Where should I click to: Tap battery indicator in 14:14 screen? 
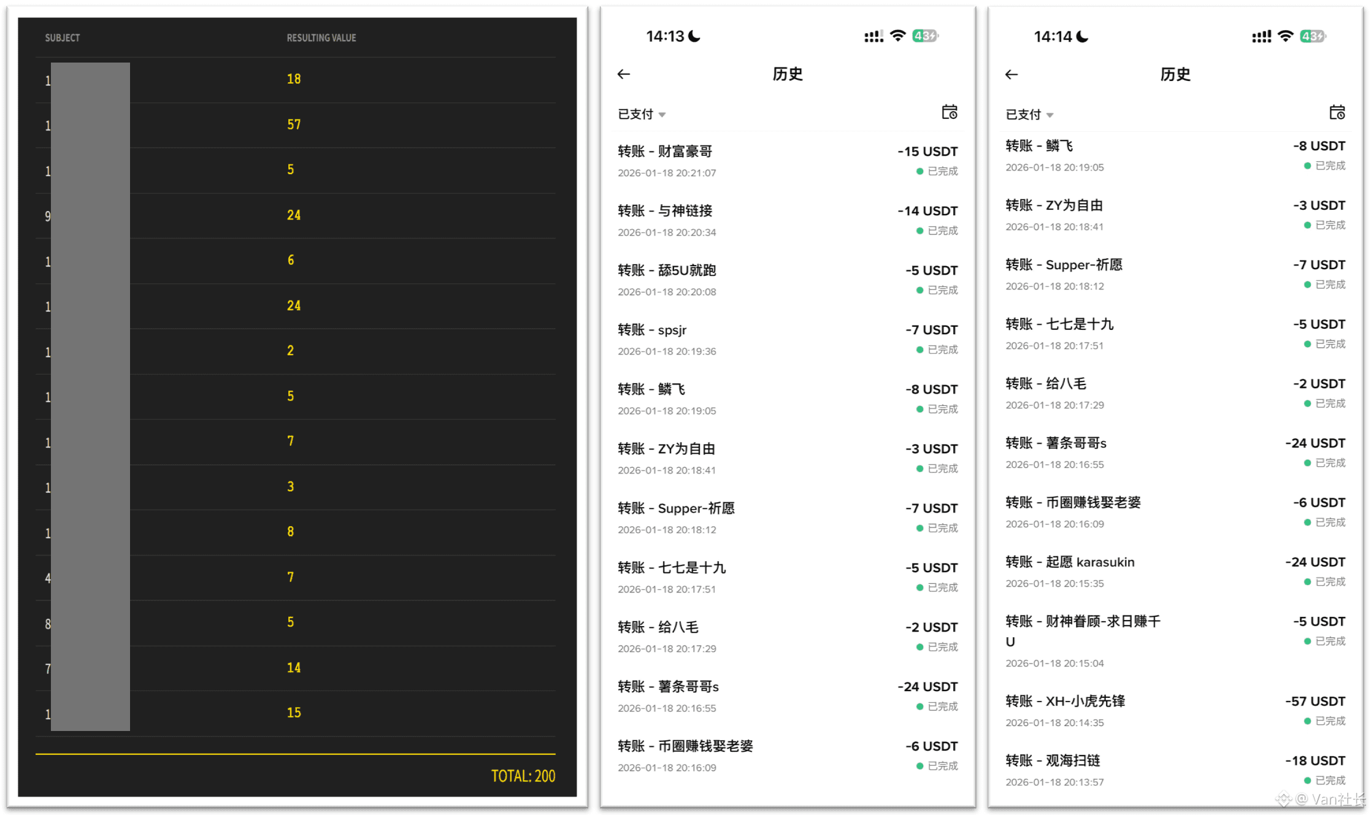[1312, 37]
